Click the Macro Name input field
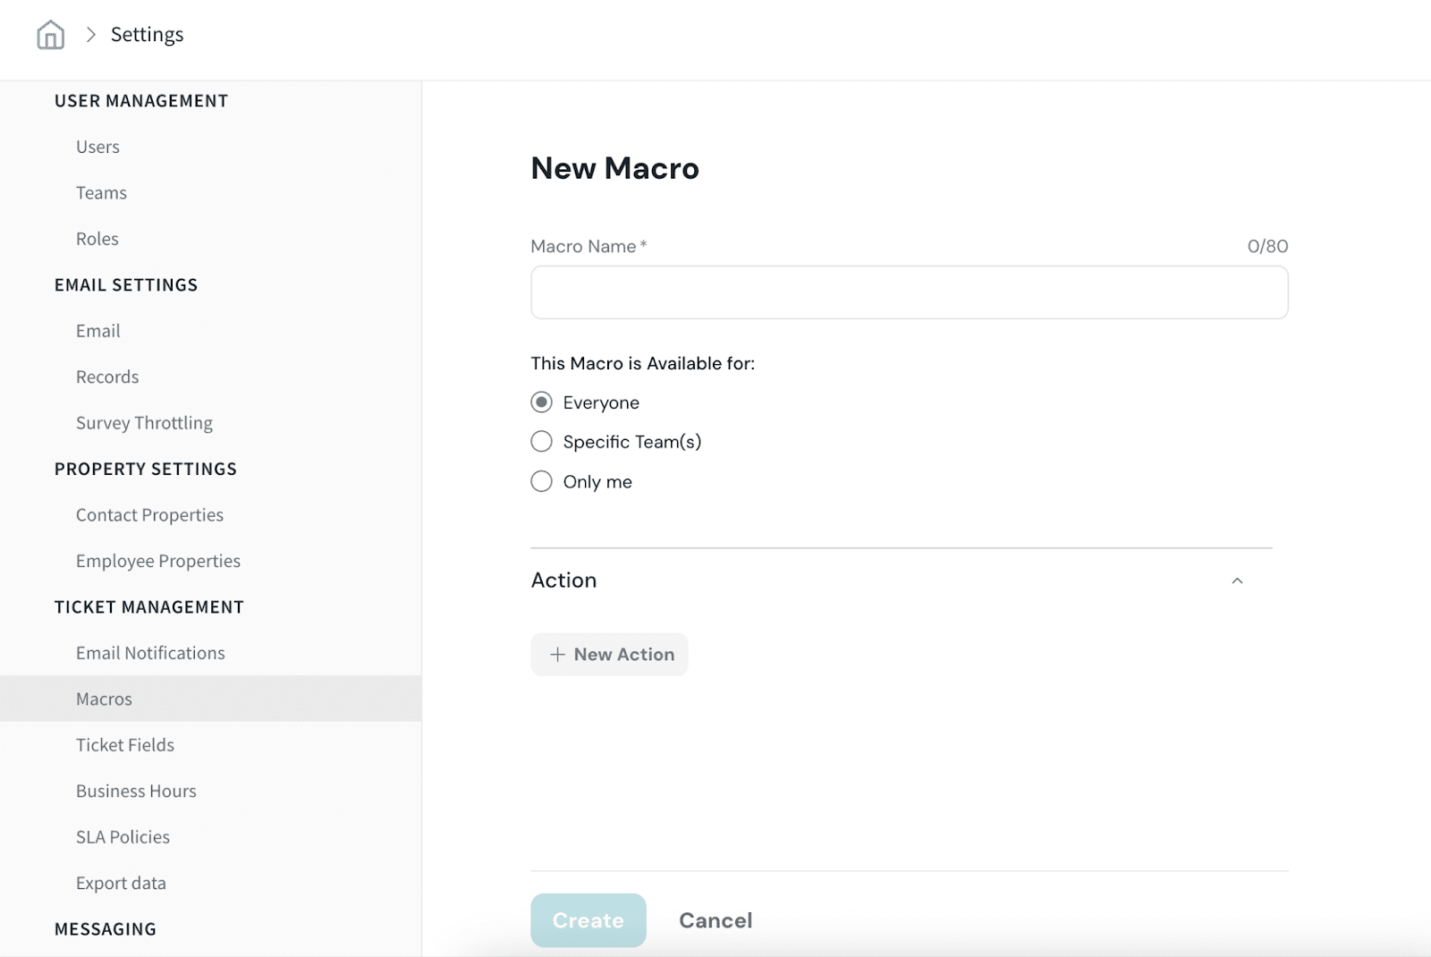Image resolution: width=1431 pixels, height=957 pixels. point(909,292)
